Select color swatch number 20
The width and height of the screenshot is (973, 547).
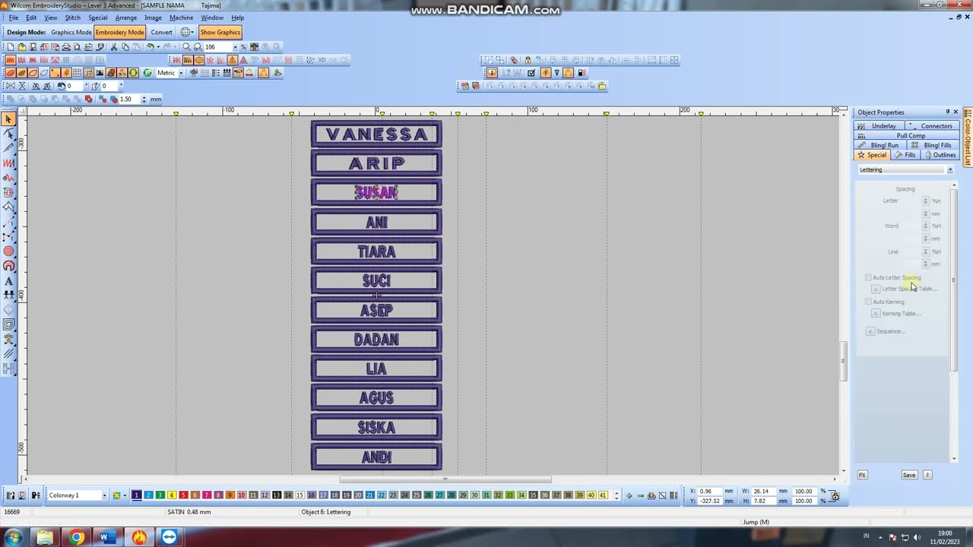click(358, 495)
